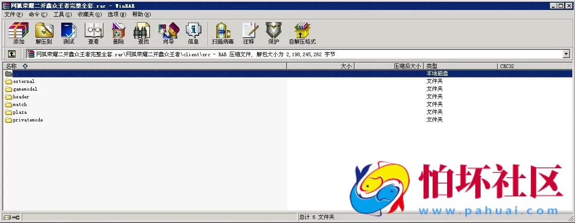Click the 扫描病毒 (Virus Scan) icon
Viewport: 575px width, 223px height.
coord(223,33)
